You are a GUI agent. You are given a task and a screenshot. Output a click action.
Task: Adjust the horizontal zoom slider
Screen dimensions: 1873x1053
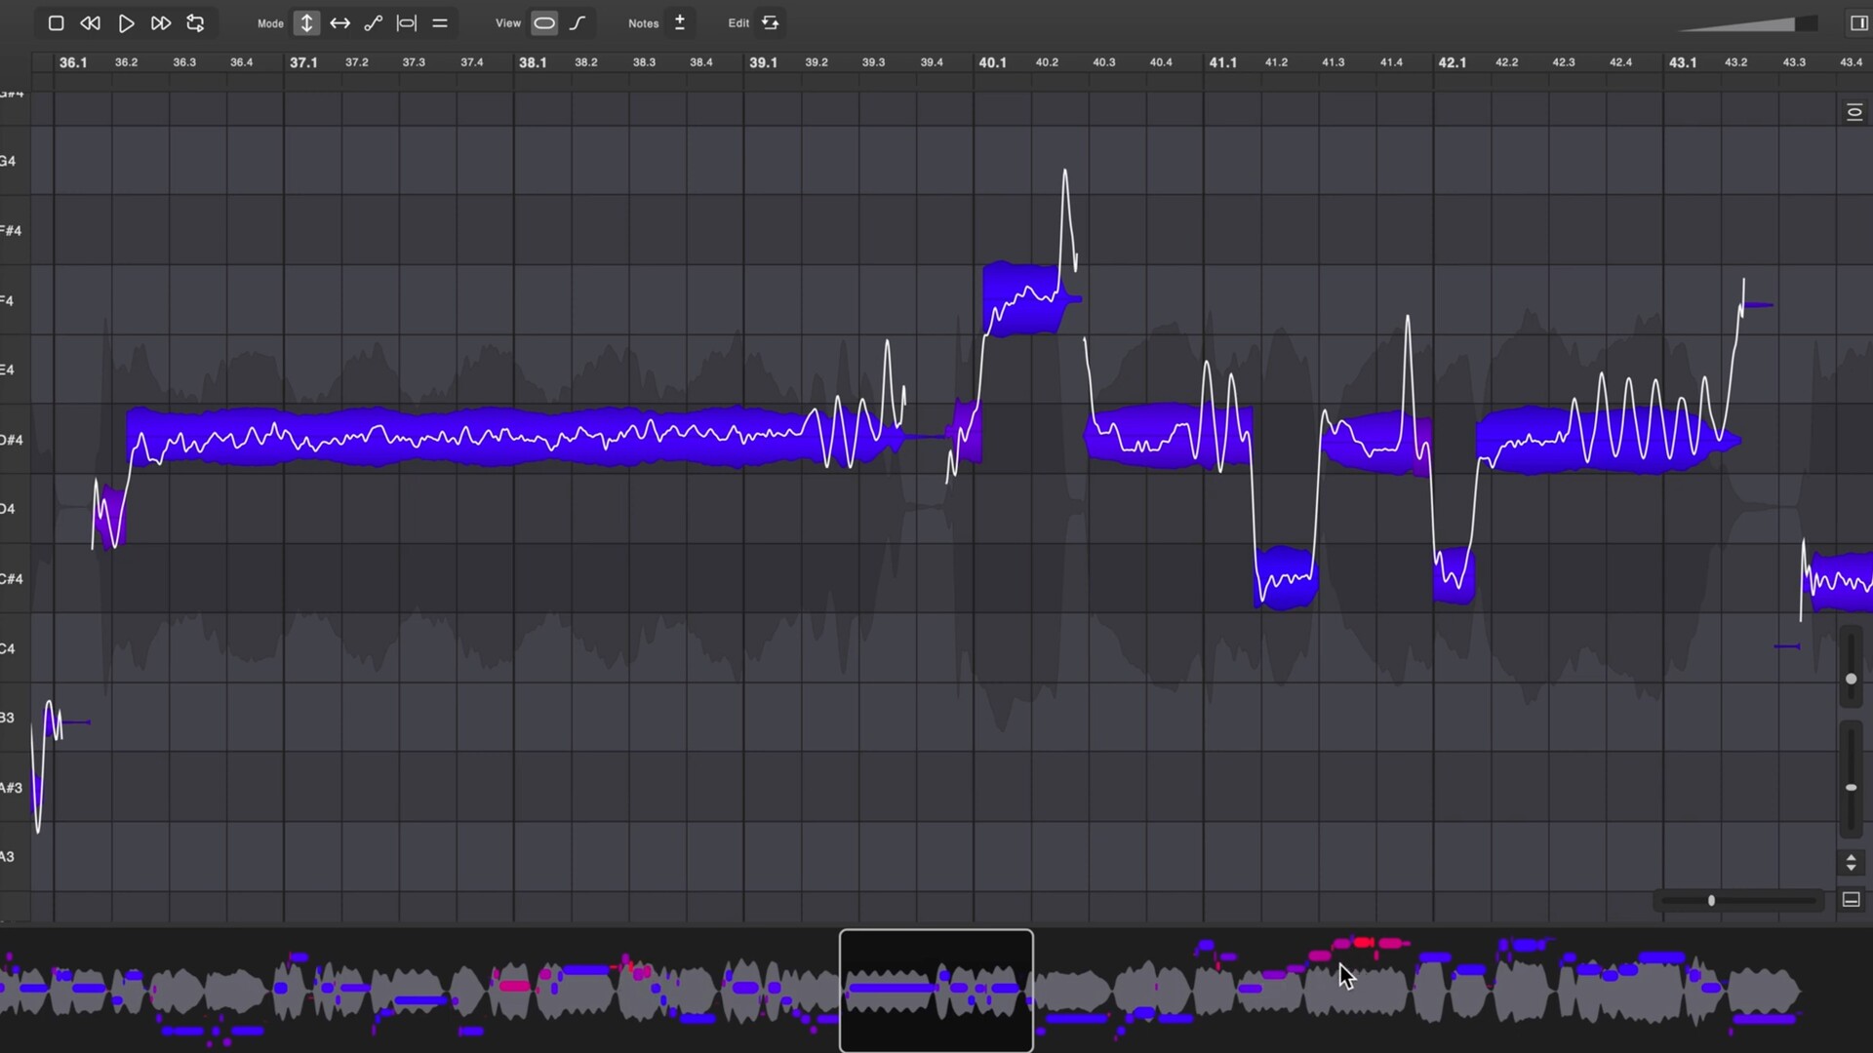click(1711, 901)
